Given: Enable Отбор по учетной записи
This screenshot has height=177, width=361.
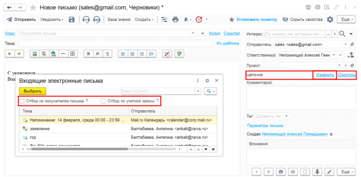Looking at the screenshot, I should (103, 101).
